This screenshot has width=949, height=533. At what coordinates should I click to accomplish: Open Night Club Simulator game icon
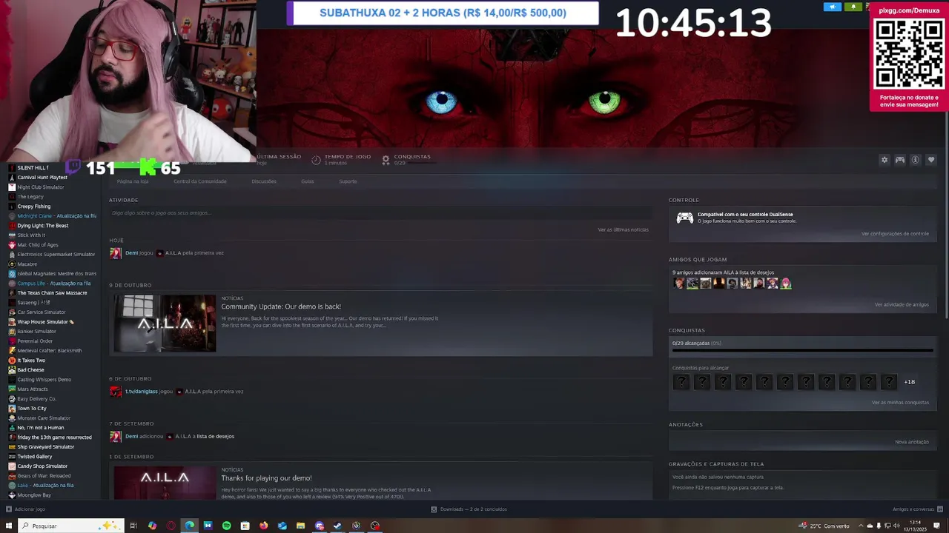[12, 187]
